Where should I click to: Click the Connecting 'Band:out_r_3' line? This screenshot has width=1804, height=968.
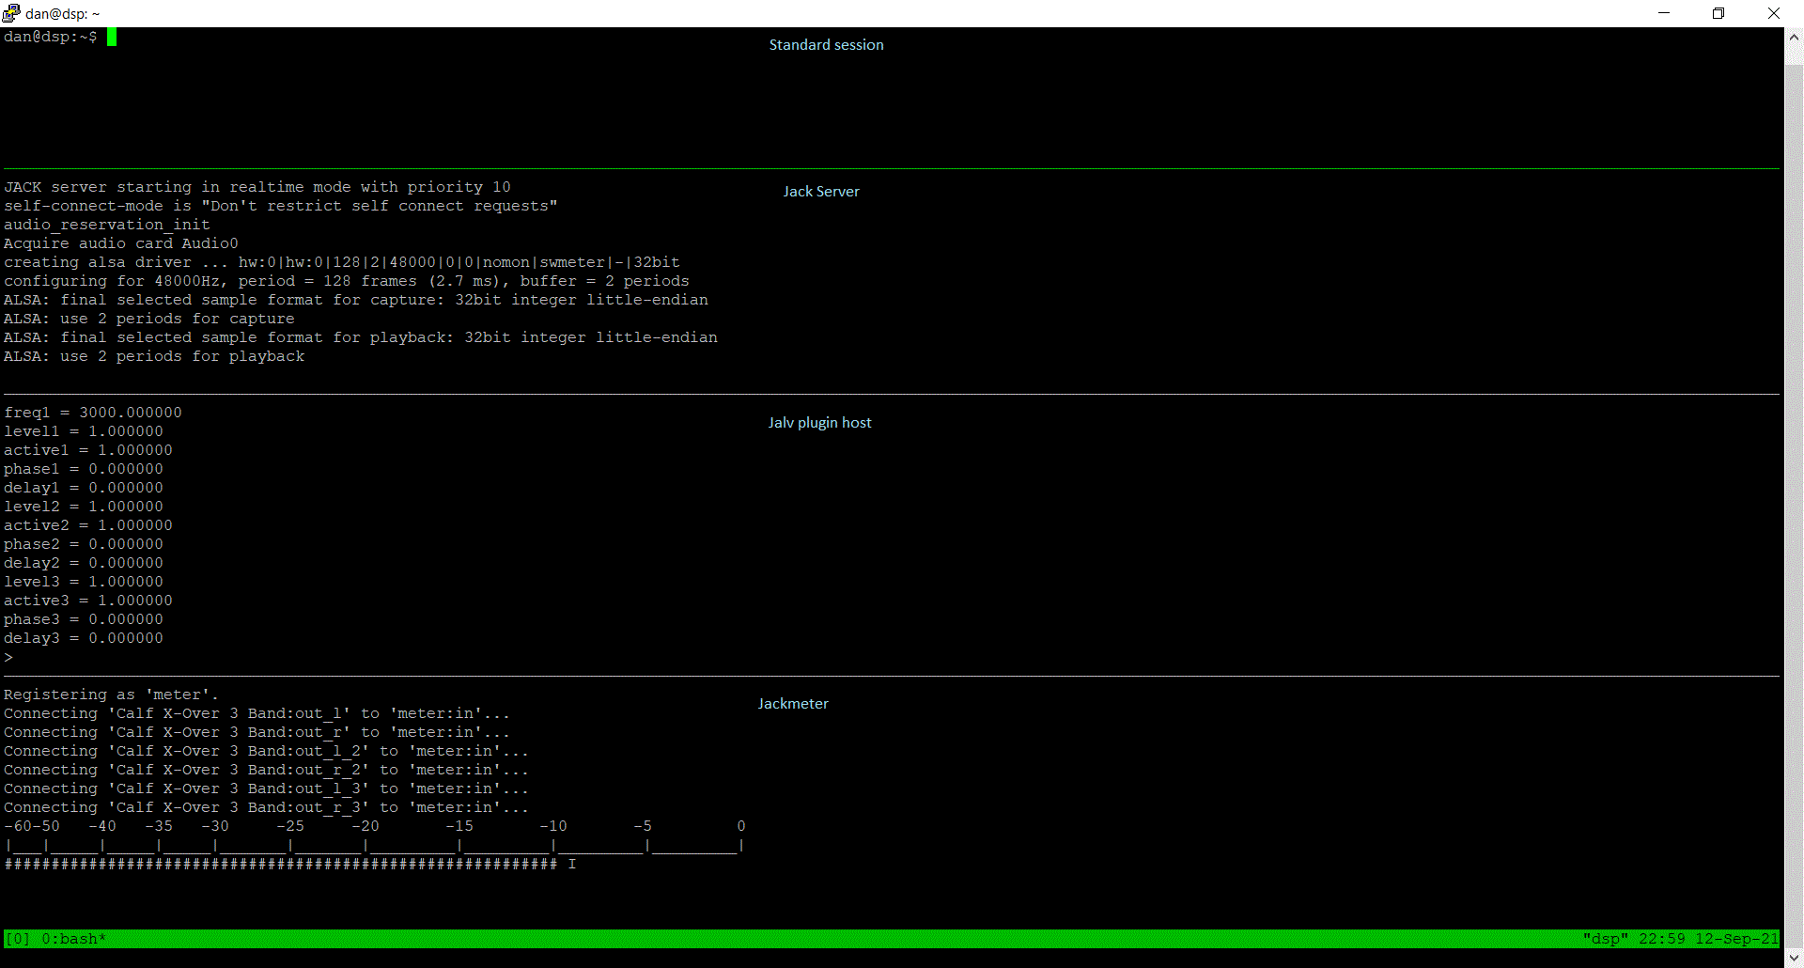pyautogui.click(x=267, y=807)
